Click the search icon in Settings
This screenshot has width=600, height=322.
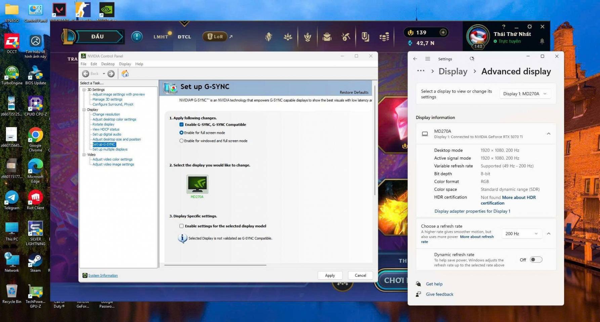pos(472,59)
